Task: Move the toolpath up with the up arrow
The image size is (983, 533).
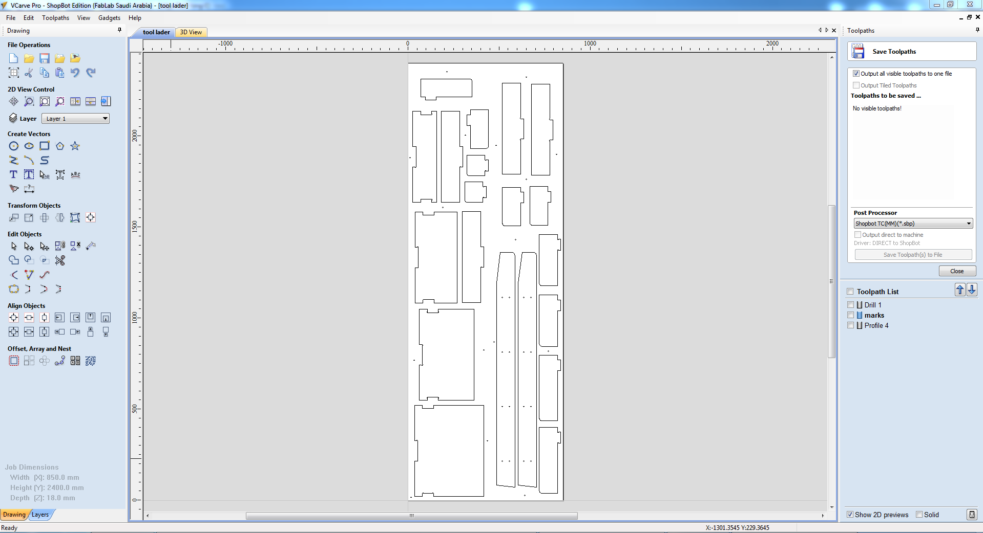Action: tap(960, 290)
